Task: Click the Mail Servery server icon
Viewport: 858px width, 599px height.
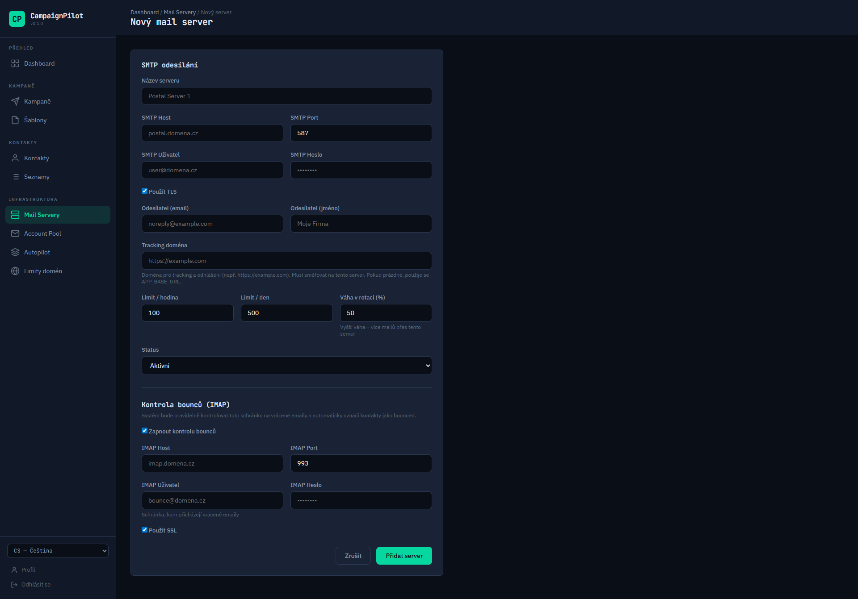Action: (x=15, y=215)
